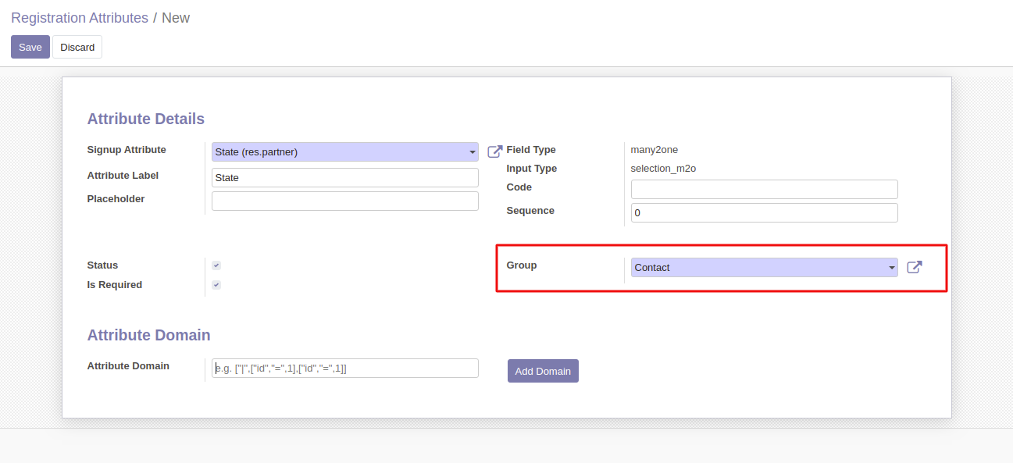This screenshot has height=463, width=1013.
Task: Save the new registration attribute
Action: (30, 47)
